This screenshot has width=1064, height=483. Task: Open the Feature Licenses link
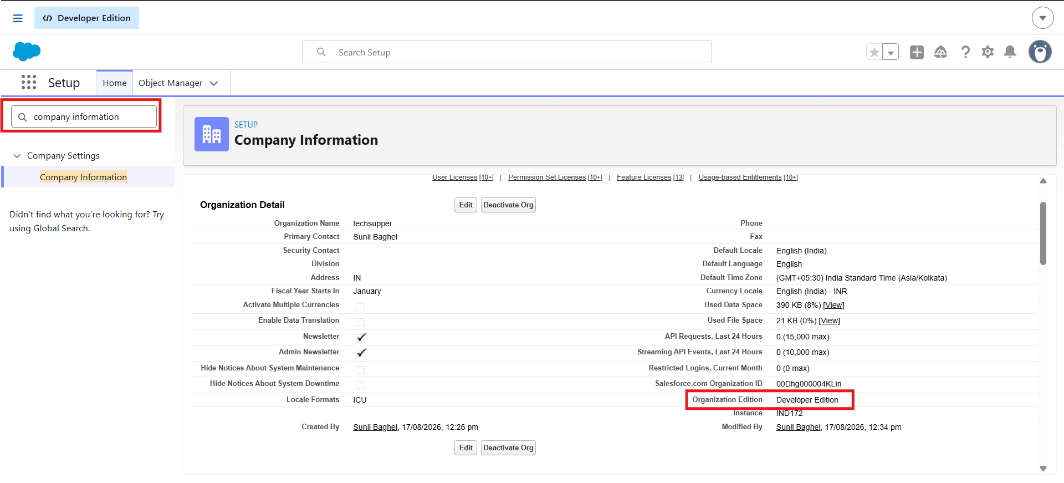pyautogui.click(x=650, y=177)
